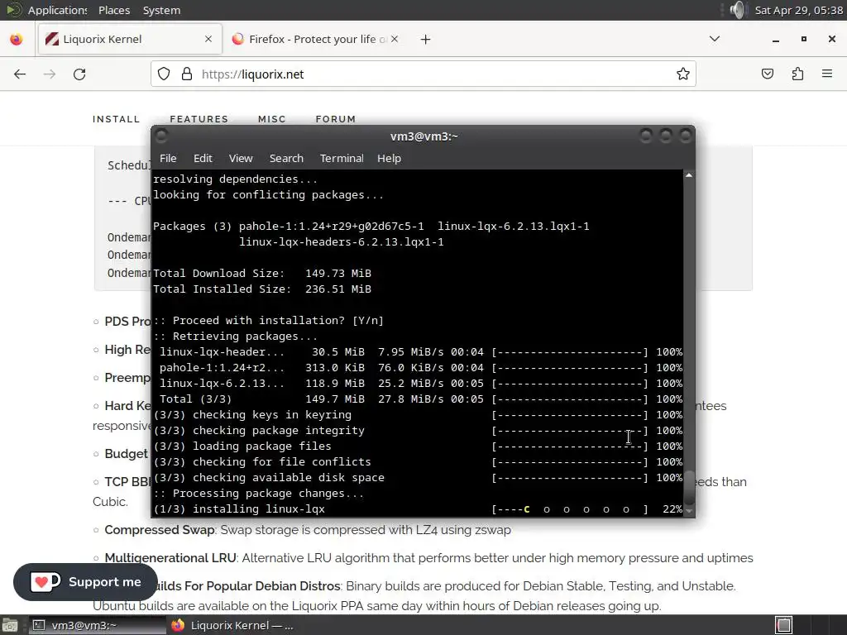Open the Save to Pocket icon
This screenshot has height=635, width=847.
click(x=768, y=74)
